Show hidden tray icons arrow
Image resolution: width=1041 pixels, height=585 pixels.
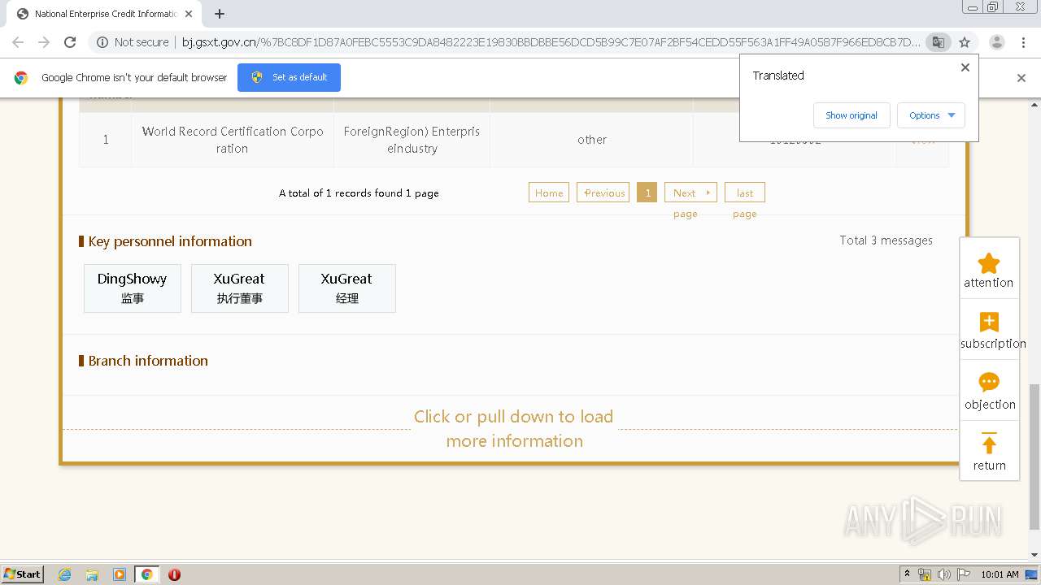[x=908, y=574]
